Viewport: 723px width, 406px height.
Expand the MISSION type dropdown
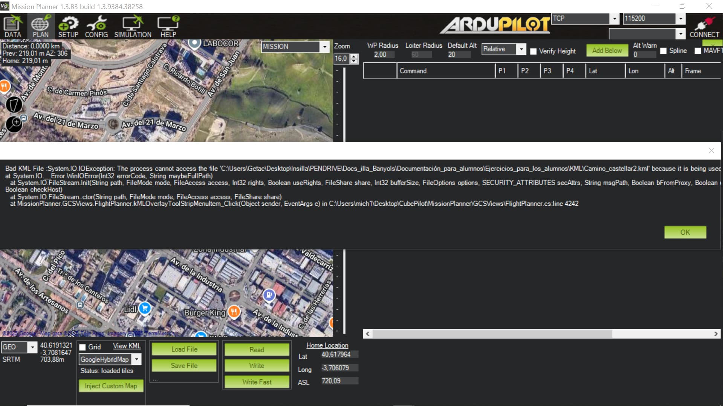324,47
